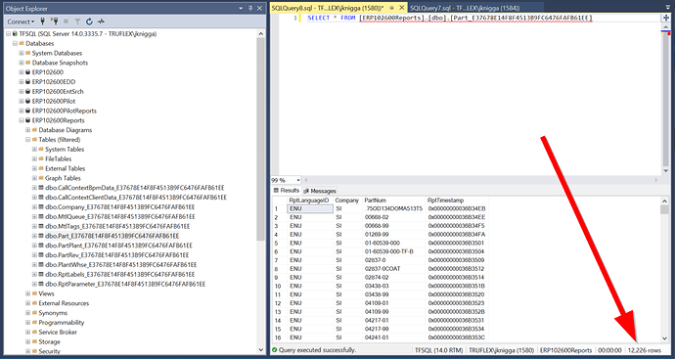
Task: Select the Results tab
Action: coord(287,191)
